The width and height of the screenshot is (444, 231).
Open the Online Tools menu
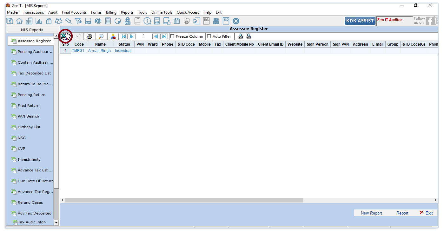coord(162,12)
